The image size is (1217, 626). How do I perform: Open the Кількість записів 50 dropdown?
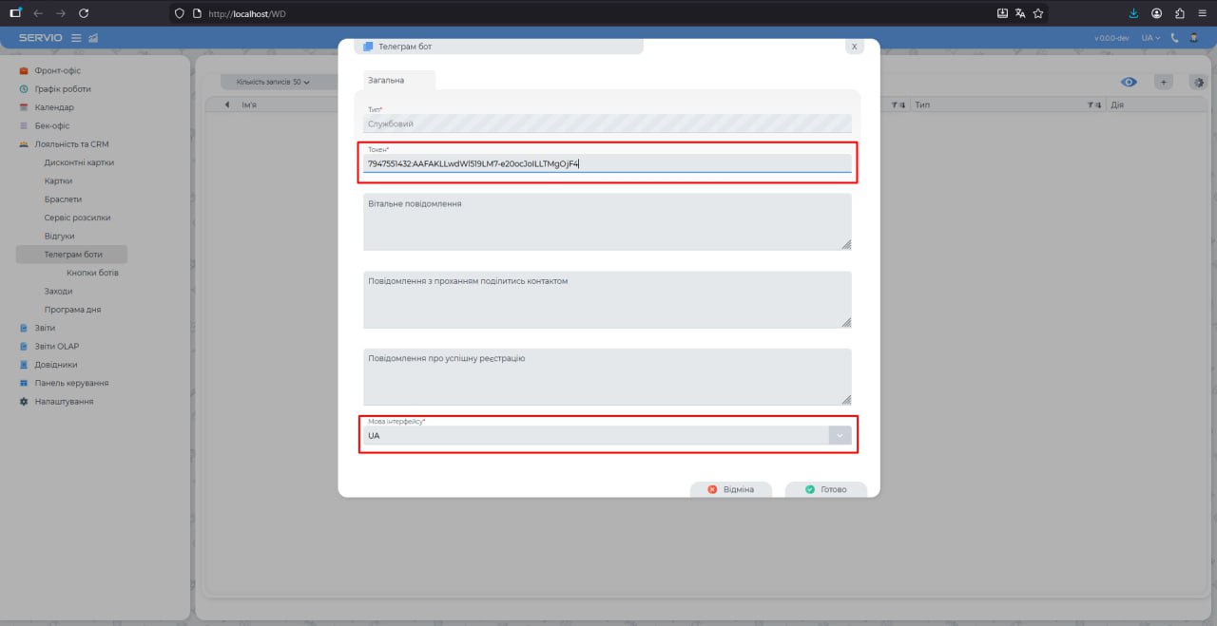click(x=274, y=82)
